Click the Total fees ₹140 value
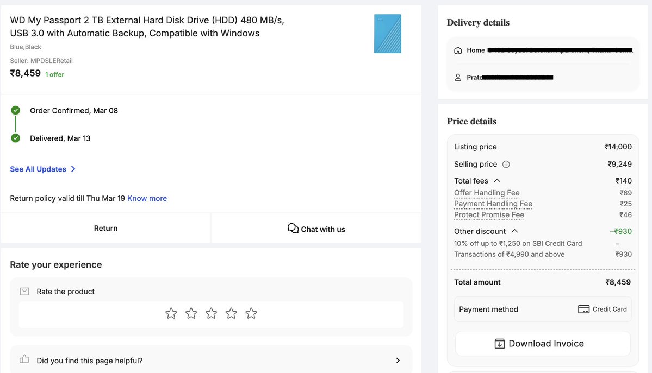The width and height of the screenshot is (652, 373). [x=623, y=181]
